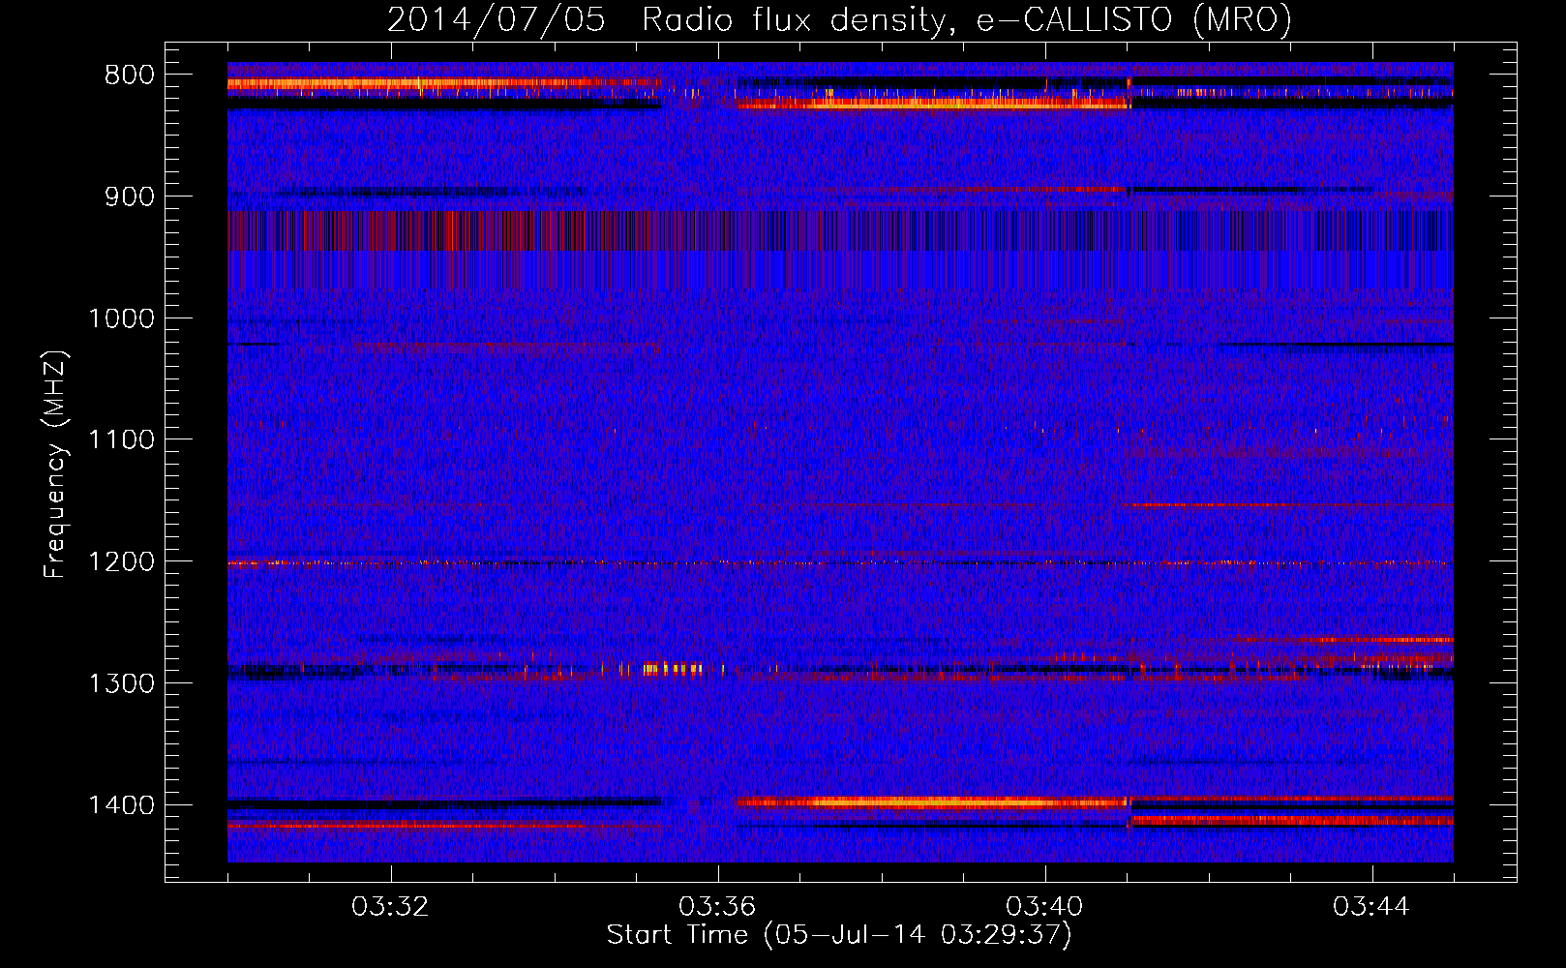Screen dimensions: 1566x968
Task: Click the 1400 frequency tick label
Action: click(x=121, y=805)
